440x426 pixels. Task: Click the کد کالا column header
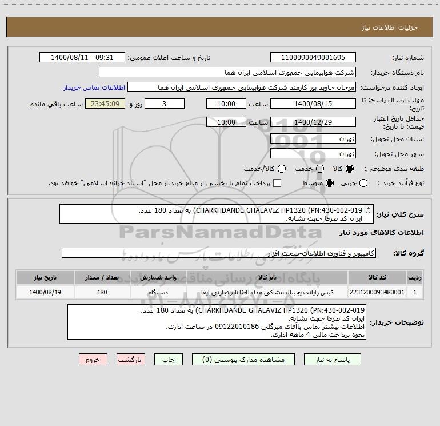pyautogui.click(x=377, y=277)
